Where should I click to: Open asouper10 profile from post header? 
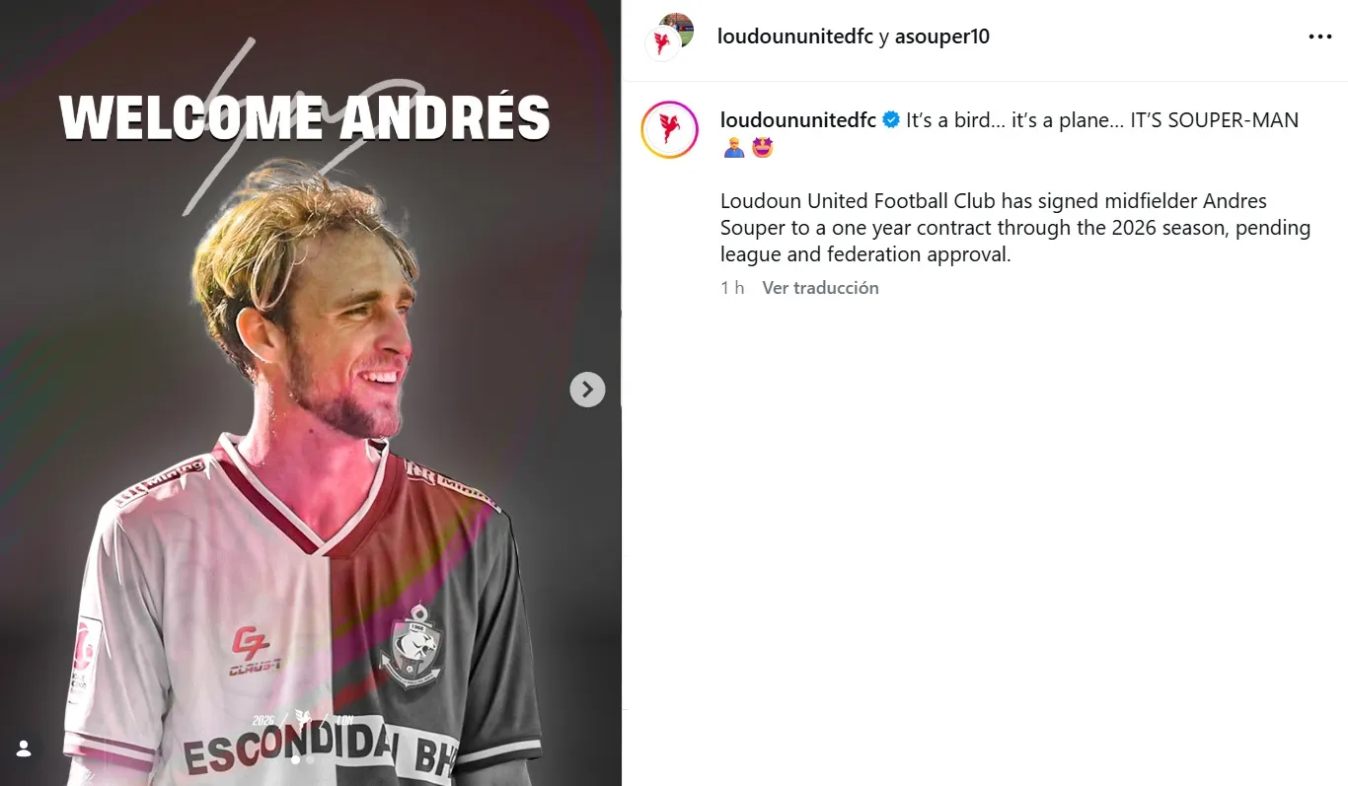click(x=942, y=36)
